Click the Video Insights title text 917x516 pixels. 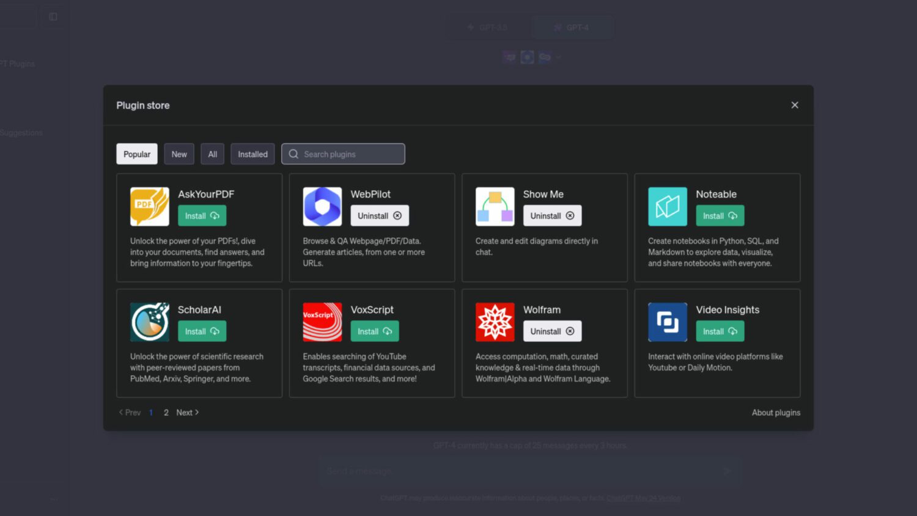point(727,310)
